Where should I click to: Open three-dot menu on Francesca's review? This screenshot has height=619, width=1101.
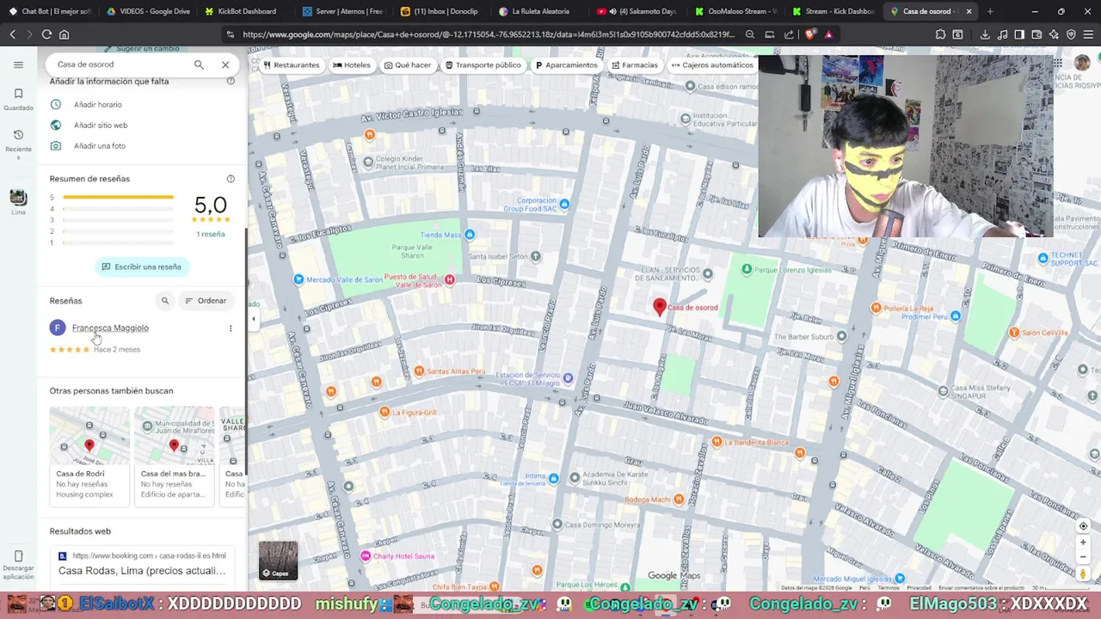pyautogui.click(x=231, y=328)
